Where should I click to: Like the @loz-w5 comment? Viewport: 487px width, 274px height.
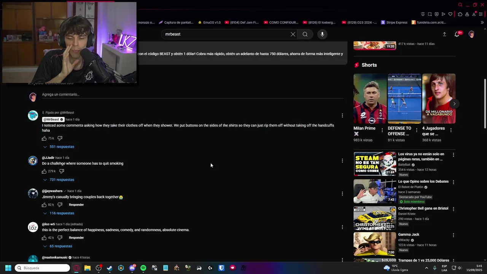44,238
